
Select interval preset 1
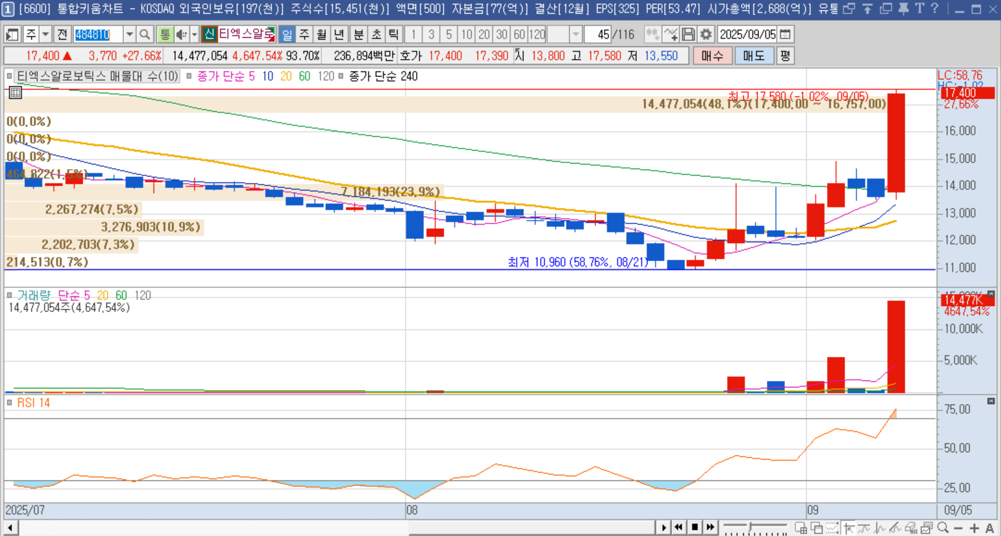pos(413,35)
